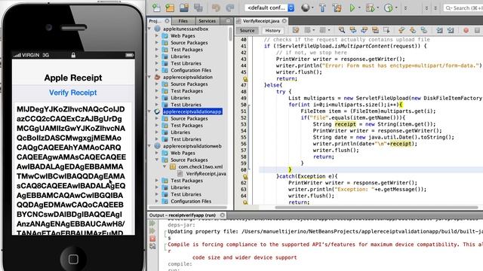Switch to the Files tab
483x271 pixels.
[x=183, y=21]
